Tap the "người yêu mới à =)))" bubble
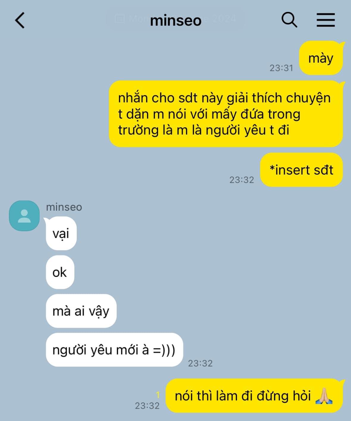351x421 pixels. click(x=114, y=350)
